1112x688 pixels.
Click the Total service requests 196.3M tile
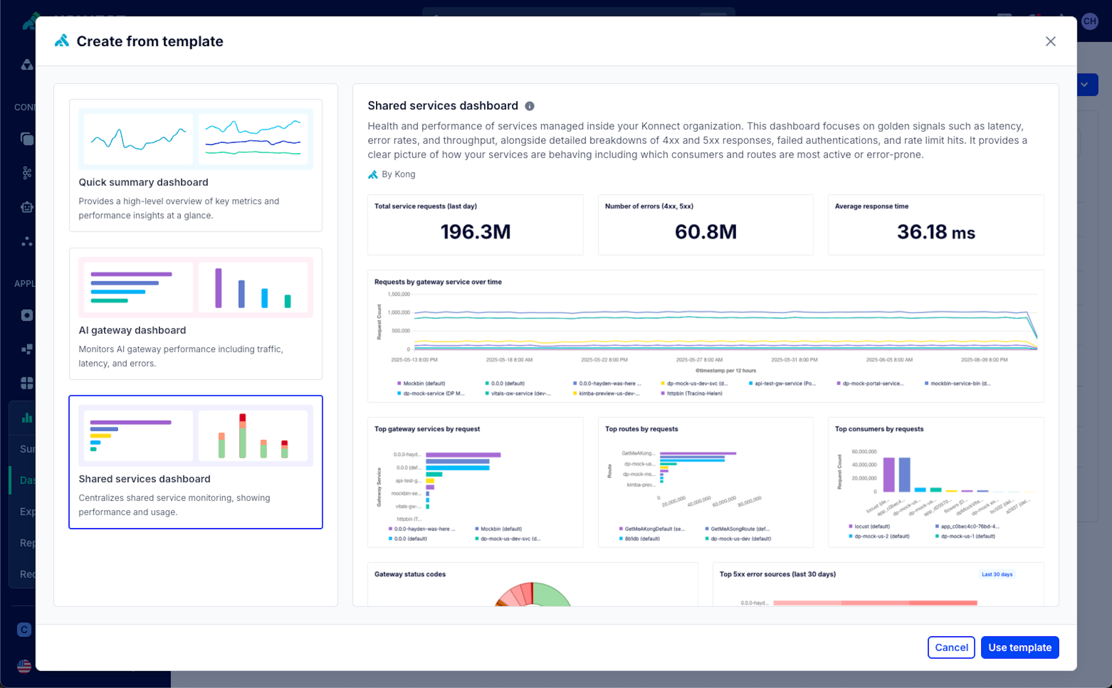point(475,225)
